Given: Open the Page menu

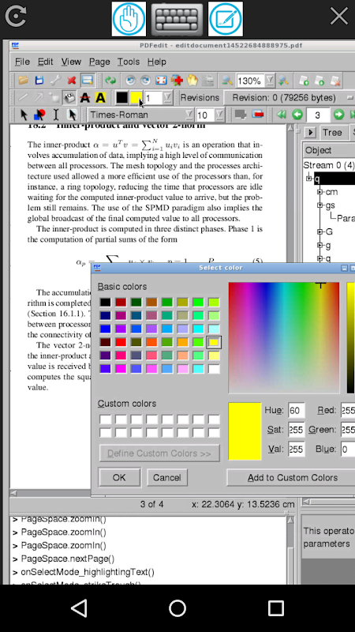Looking at the screenshot, I should pos(99,62).
